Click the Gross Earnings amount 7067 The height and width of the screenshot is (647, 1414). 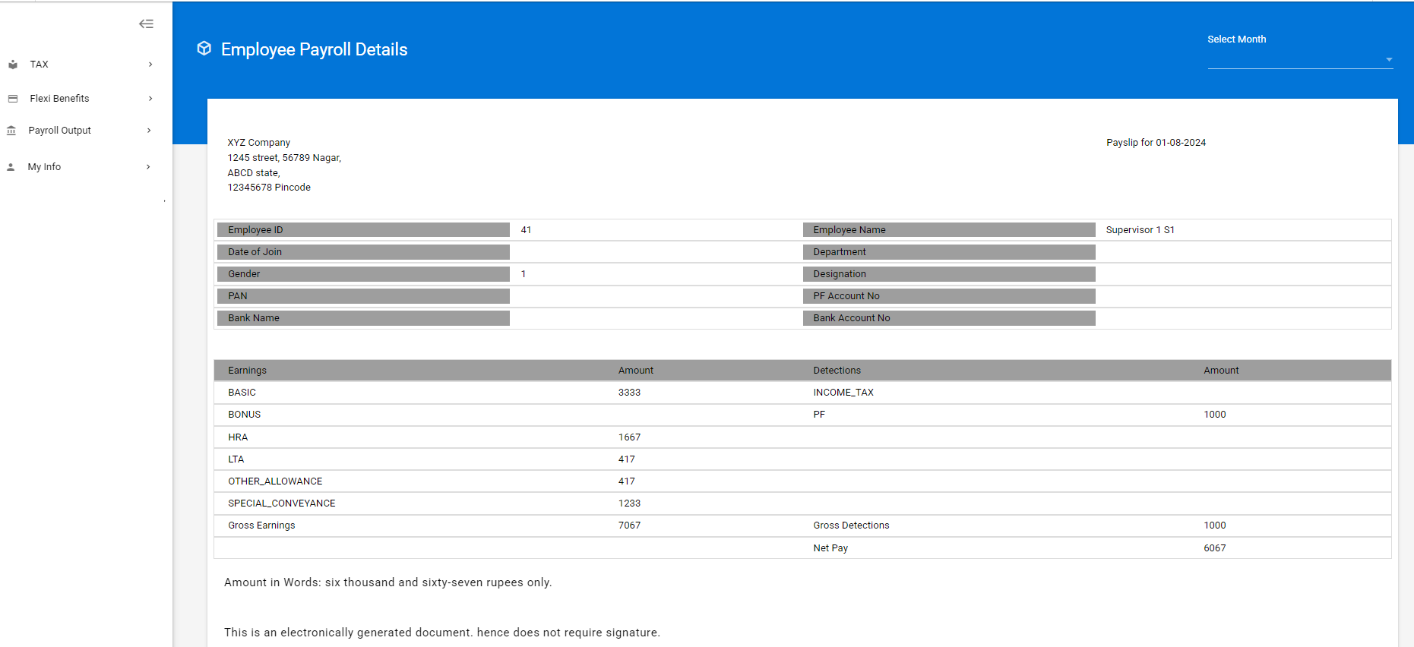[629, 525]
